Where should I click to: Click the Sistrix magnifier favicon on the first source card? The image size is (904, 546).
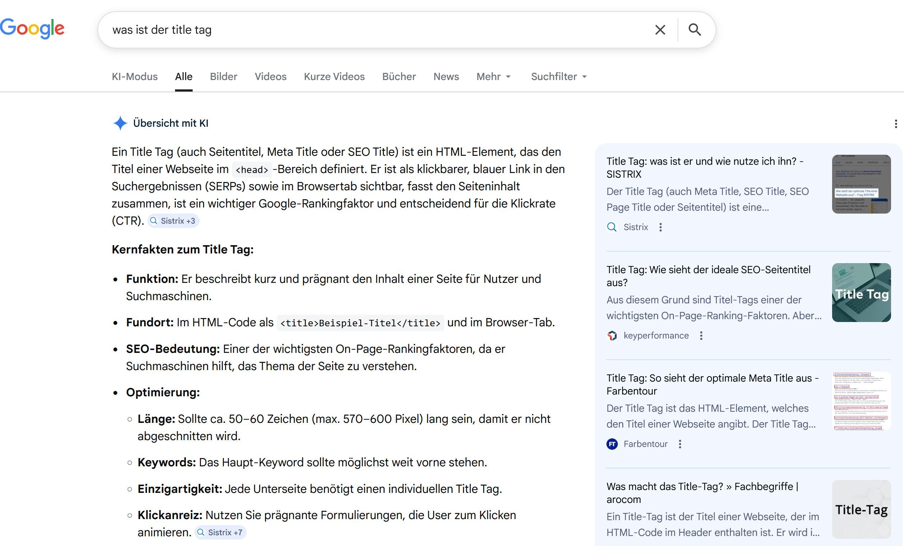612,227
